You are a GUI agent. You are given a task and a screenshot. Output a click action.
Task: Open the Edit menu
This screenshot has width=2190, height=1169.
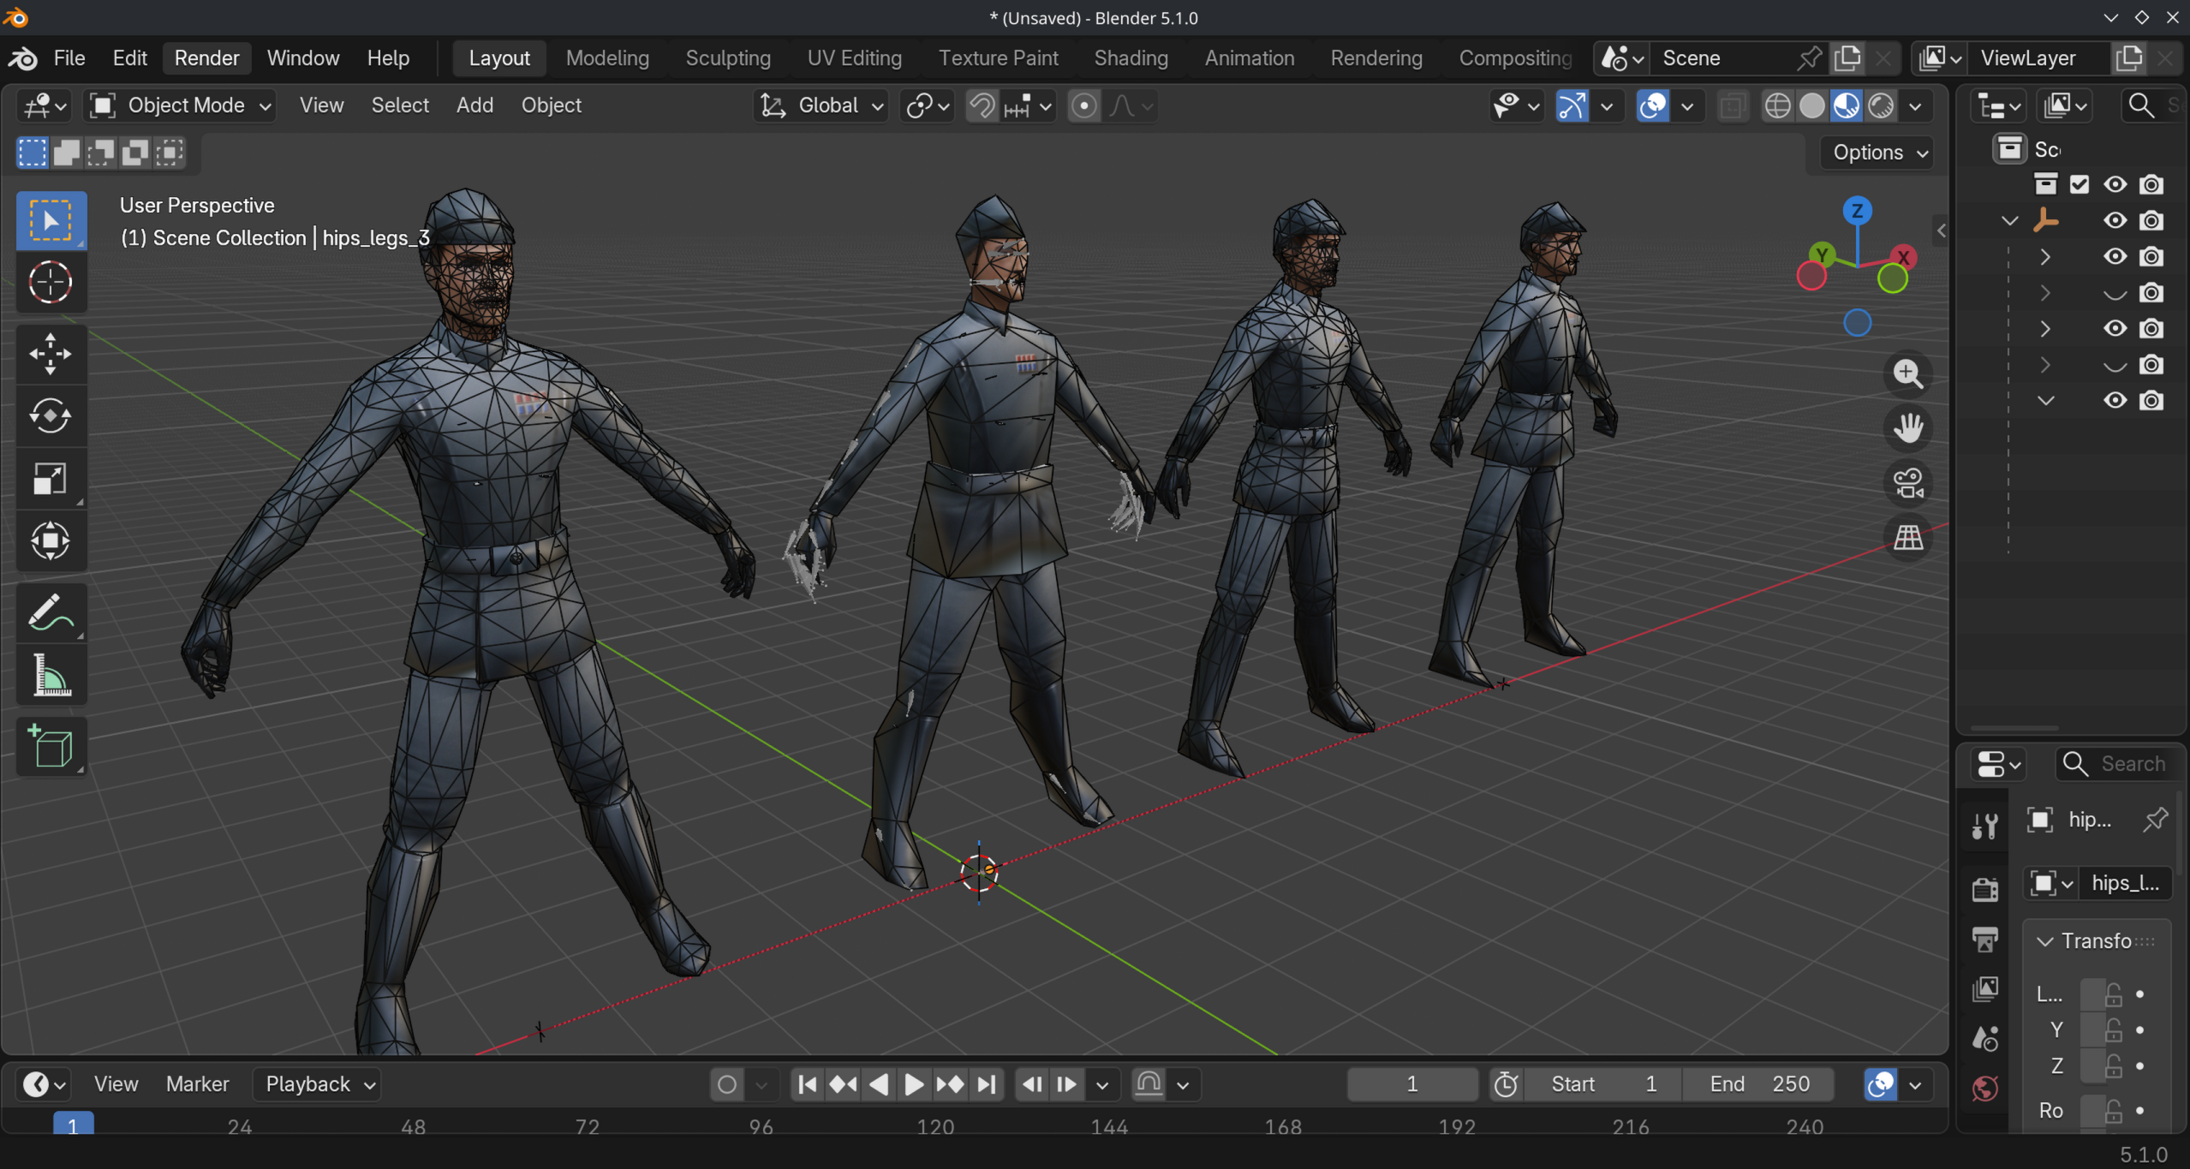130,58
